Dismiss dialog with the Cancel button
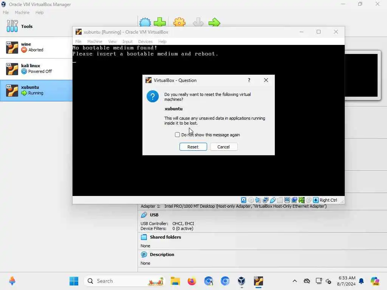 coord(224,147)
